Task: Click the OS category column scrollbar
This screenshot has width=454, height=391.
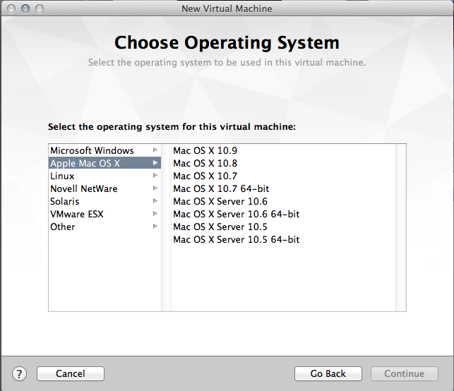Action: coord(166,227)
